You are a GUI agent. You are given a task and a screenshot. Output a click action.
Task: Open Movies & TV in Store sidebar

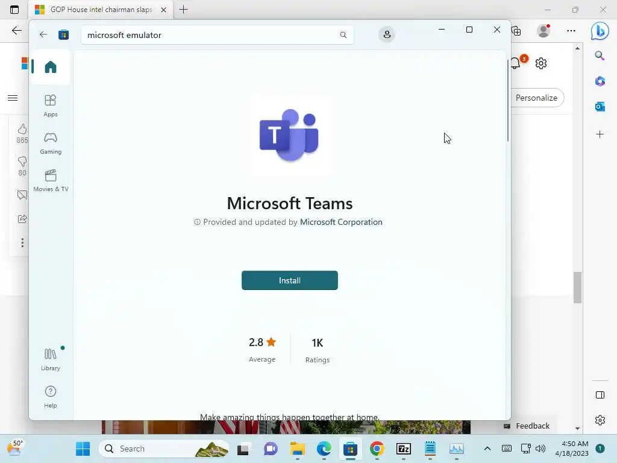tap(51, 181)
